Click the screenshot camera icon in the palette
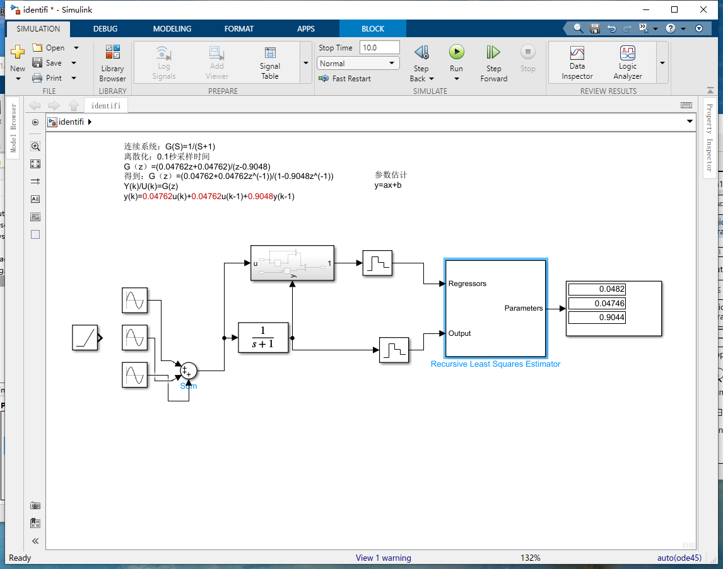This screenshot has width=723, height=569. coord(35,505)
